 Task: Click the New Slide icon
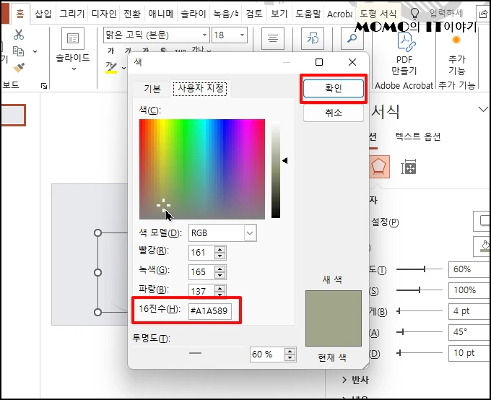pyautogui.click(x=73, y=38)
